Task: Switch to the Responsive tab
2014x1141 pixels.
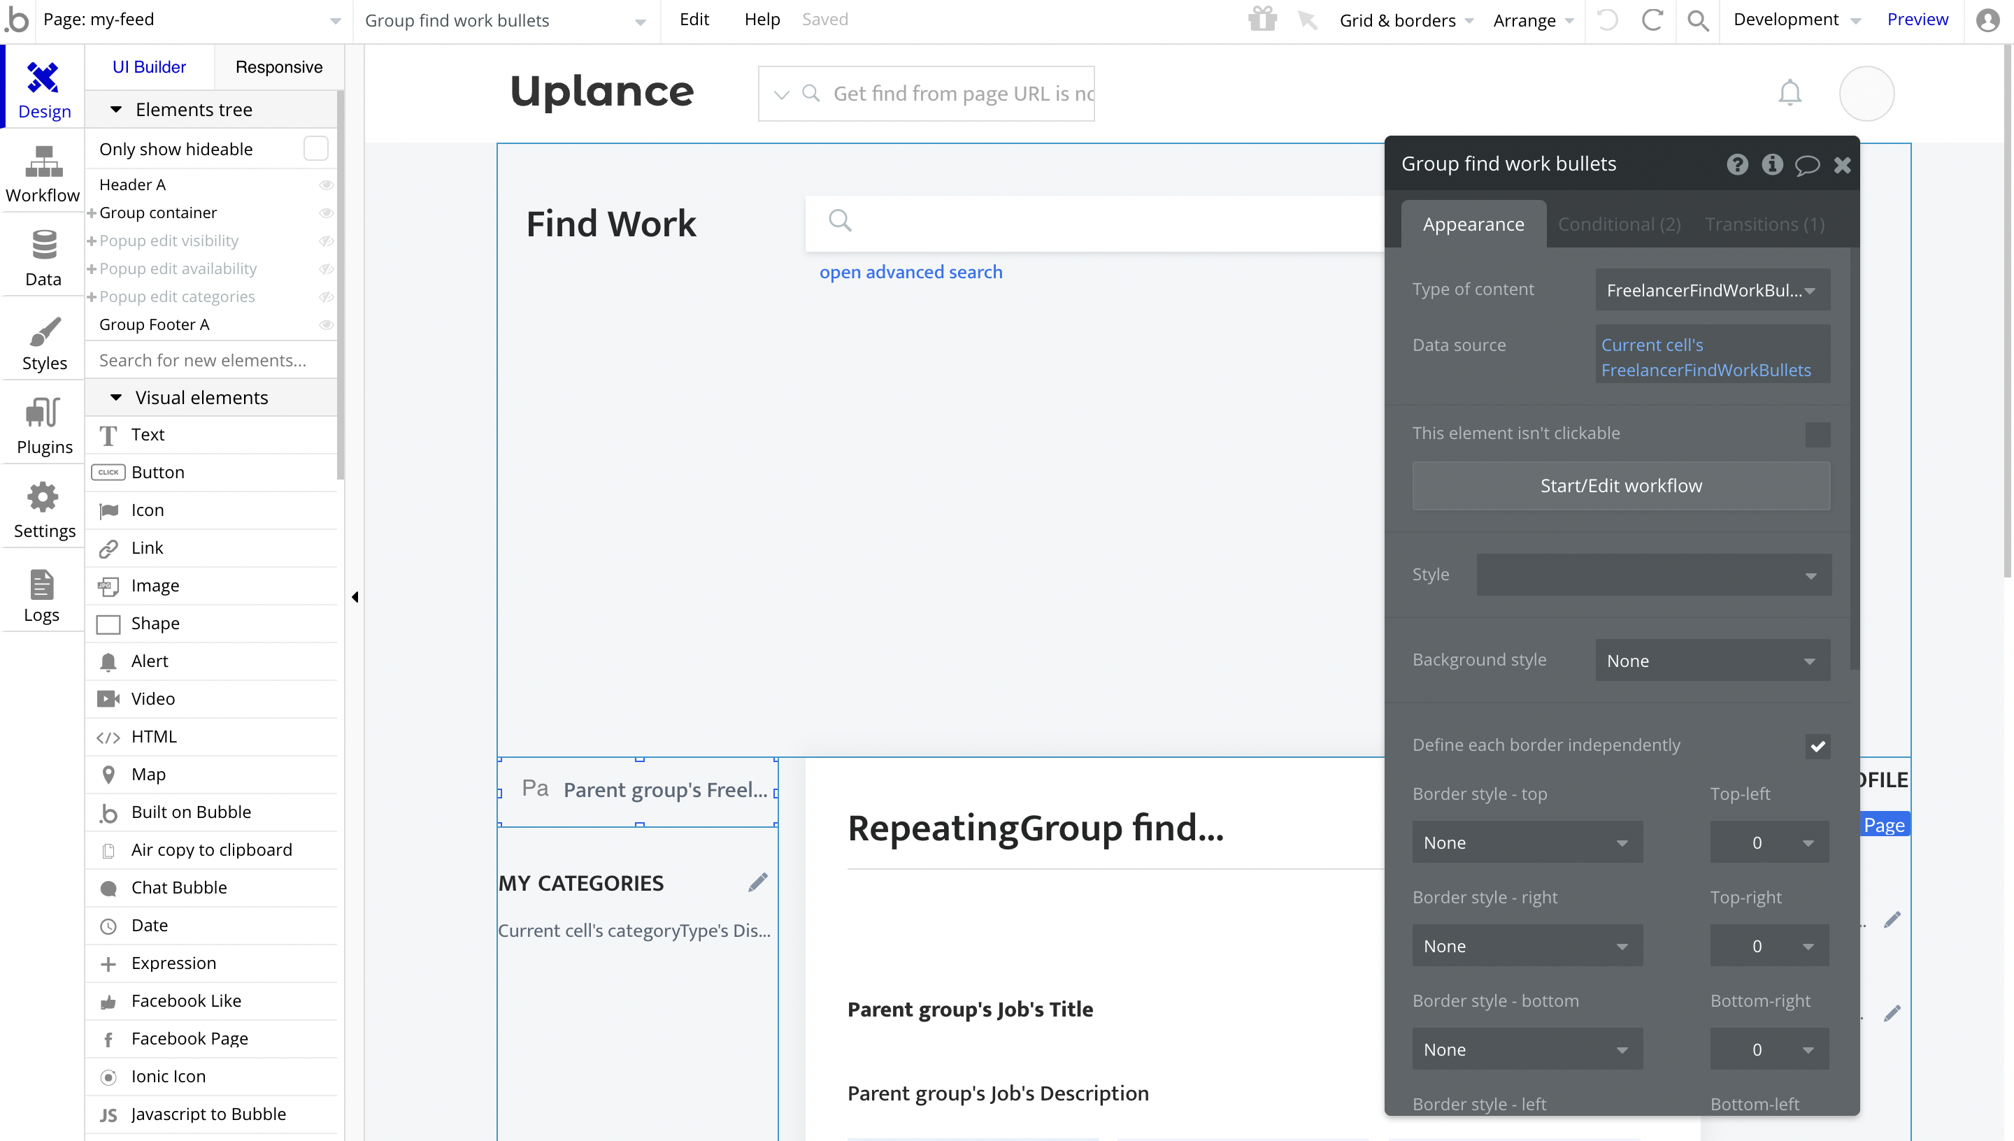Action: click(278, 67)
